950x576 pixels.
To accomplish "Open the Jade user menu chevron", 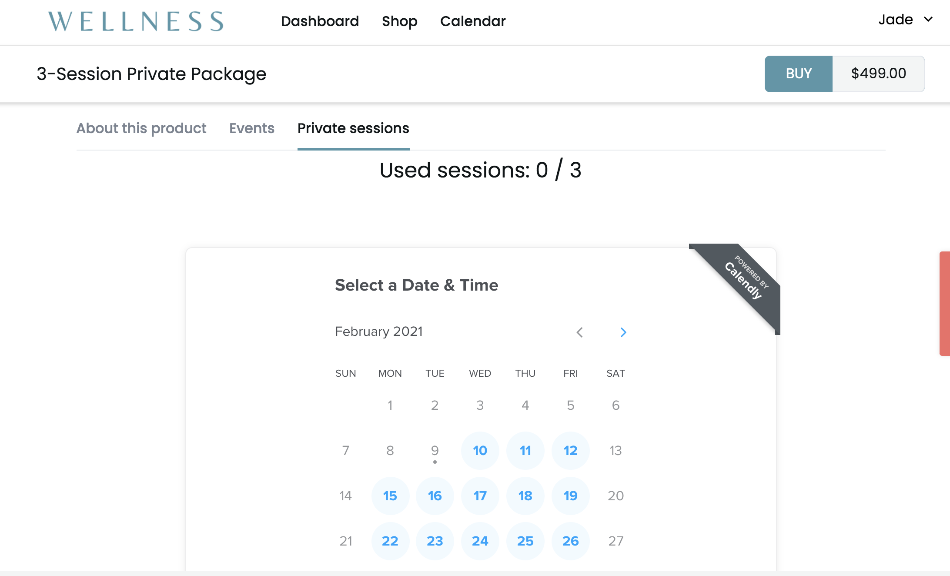I will tap(928, 20).
